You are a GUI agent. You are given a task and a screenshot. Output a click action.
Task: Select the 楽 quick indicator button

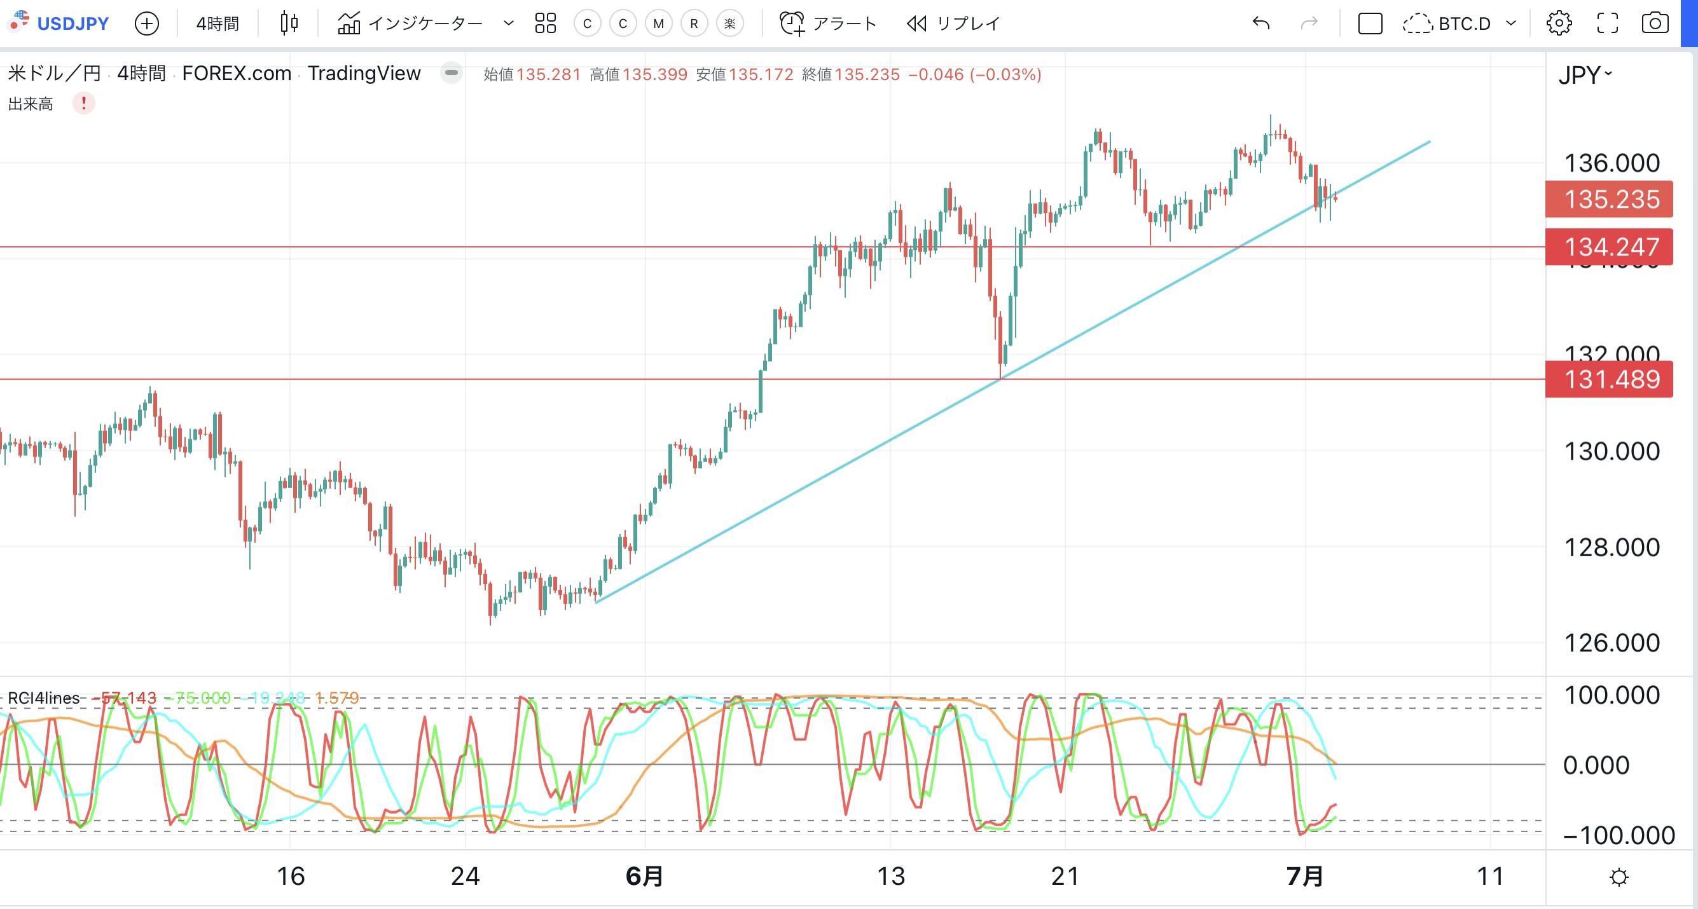729,24
